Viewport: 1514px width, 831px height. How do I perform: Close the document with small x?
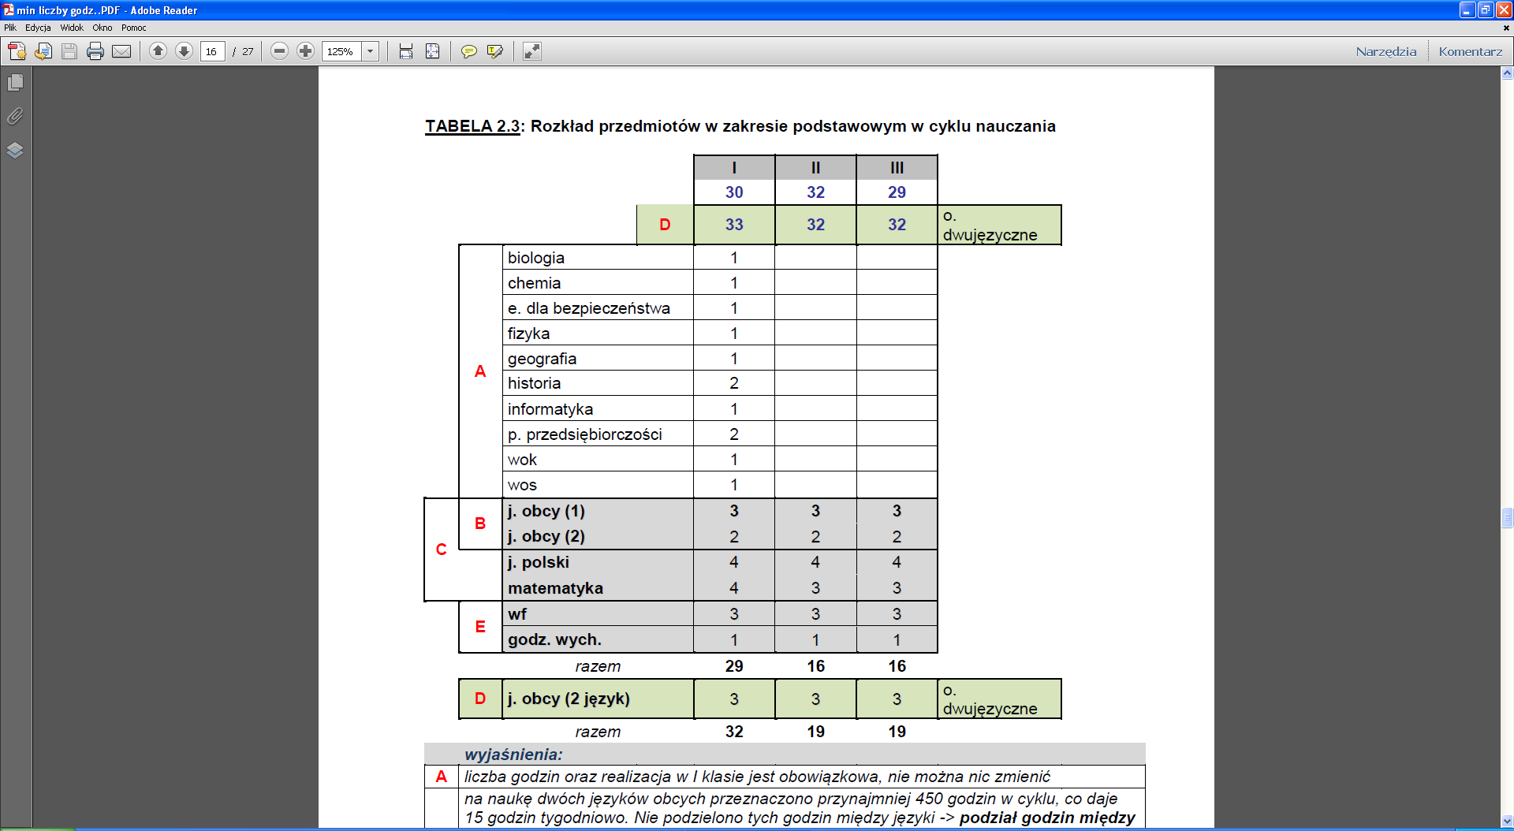pos(1506,28)
